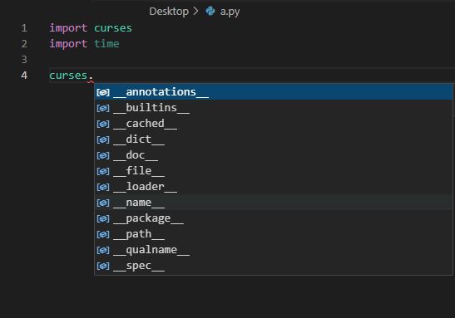
Task: Select the __annotations__ suggestion
Action: (x=274, y=92)
